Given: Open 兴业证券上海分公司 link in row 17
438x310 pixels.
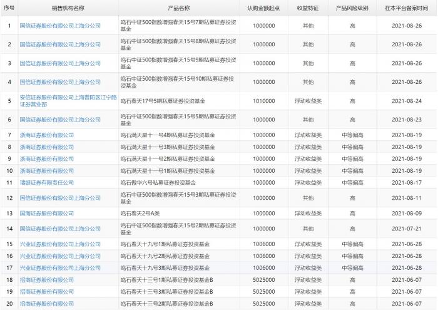Looking at the screenshot, I should point(60,268).
